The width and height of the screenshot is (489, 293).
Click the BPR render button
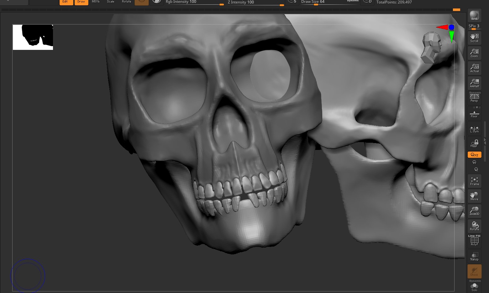pos(474,16)
